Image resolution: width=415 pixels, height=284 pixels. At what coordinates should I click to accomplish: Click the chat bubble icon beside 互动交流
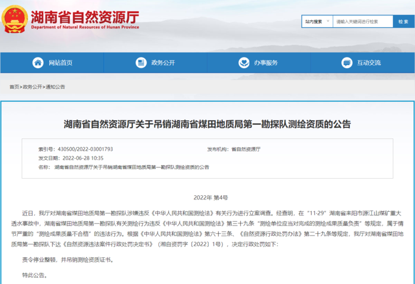(347, 63)
